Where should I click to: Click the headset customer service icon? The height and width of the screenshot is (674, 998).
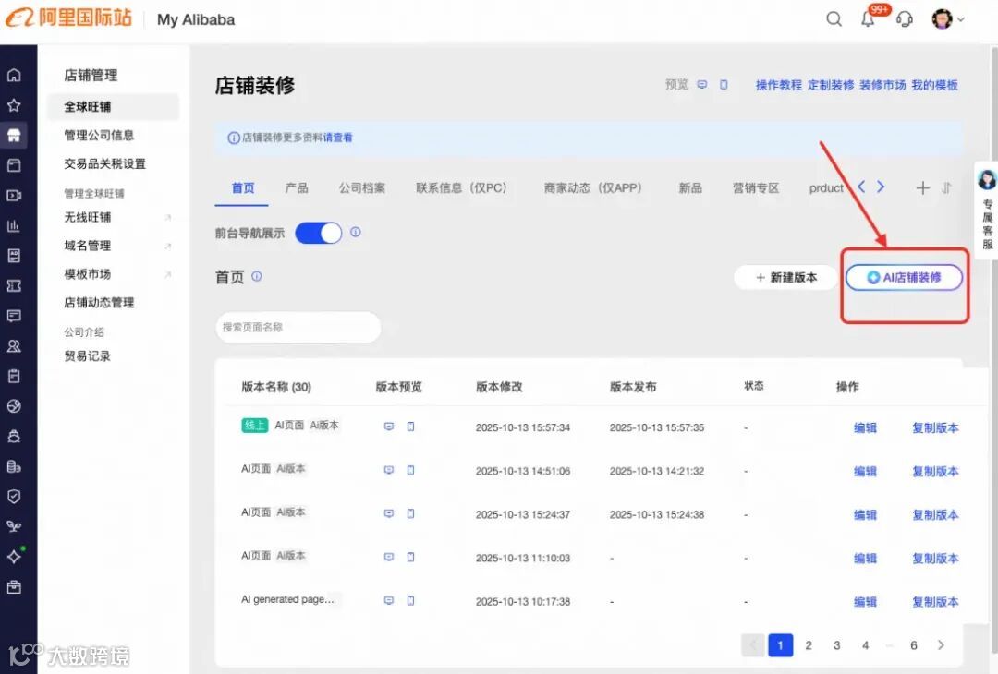point(905,19)
